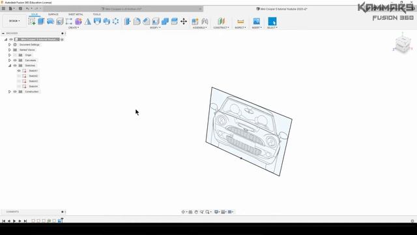This screenshot has width=417, height=235.
Task: Switch to the Surface tab
Action: pos(53,14)
